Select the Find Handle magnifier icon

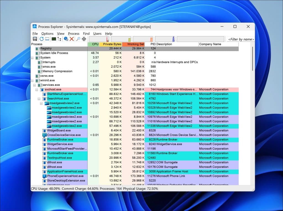pos(78,39)
